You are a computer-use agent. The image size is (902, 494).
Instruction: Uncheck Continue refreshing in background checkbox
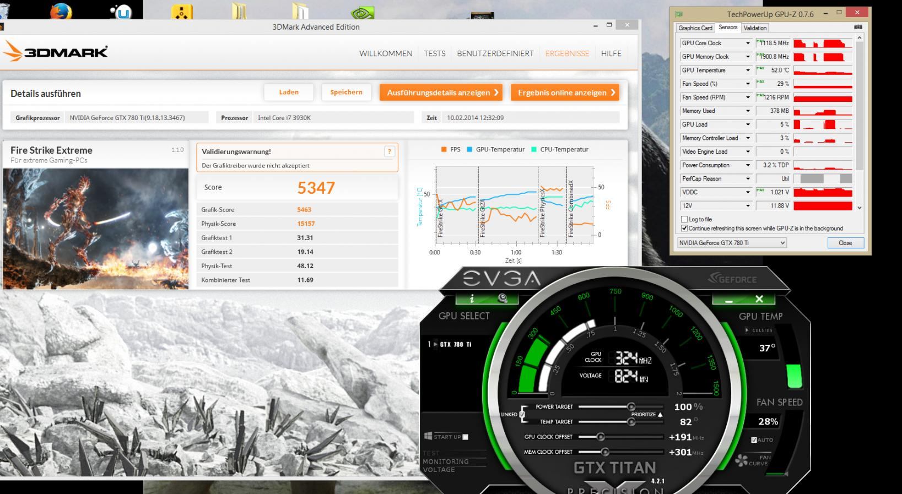[x=684, y=228]
